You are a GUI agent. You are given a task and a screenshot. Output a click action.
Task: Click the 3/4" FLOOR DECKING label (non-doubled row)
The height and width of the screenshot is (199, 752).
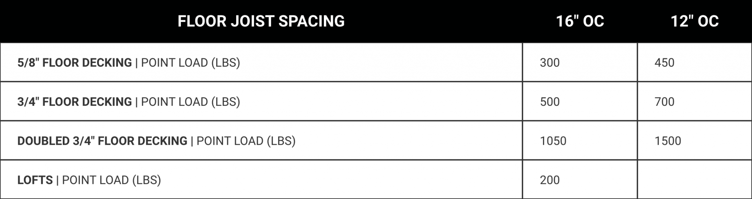point(75,102)
